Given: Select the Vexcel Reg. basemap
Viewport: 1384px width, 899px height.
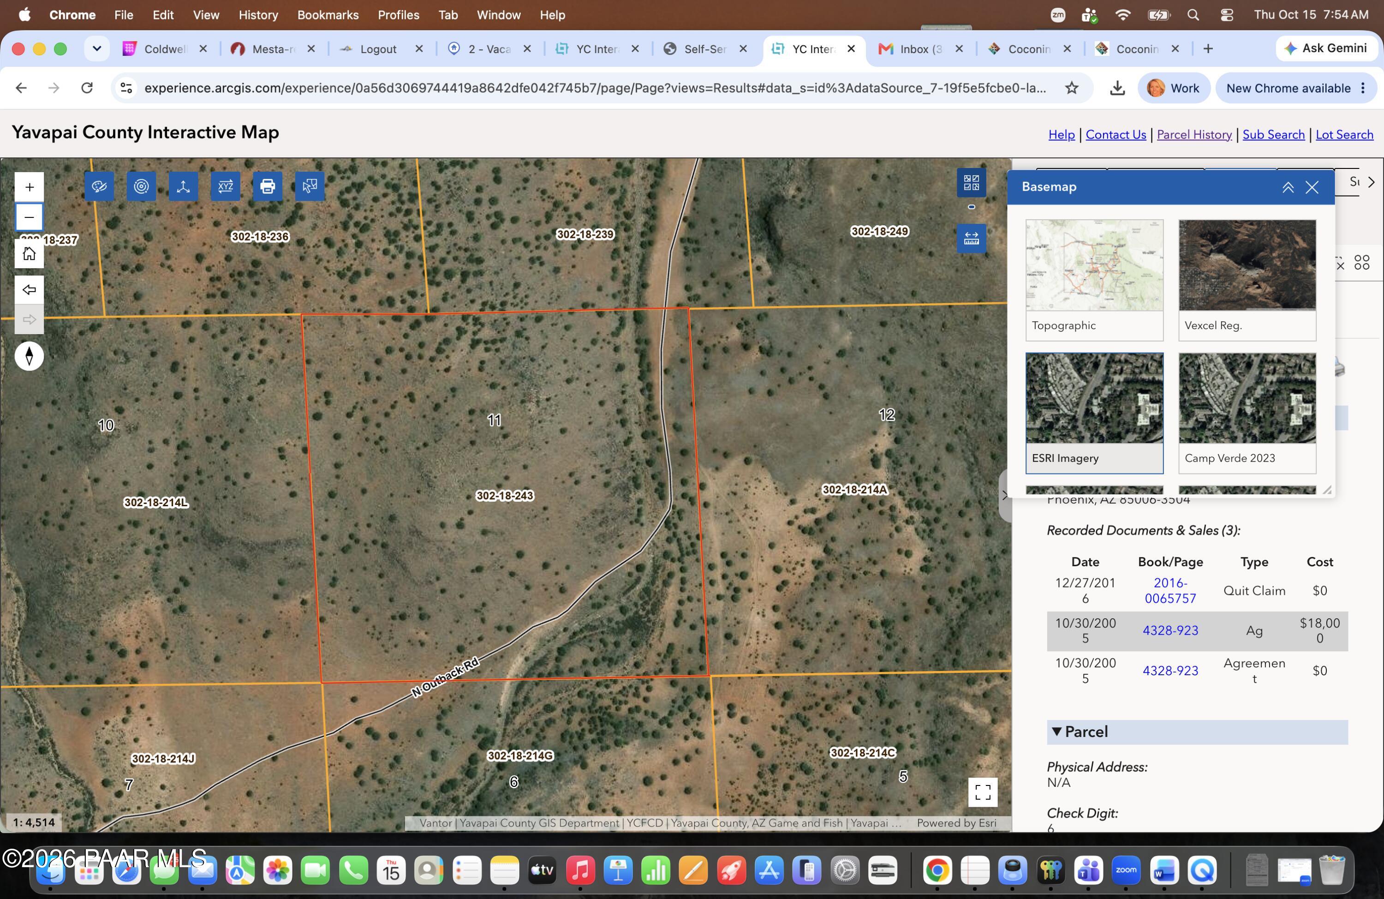Looking at the screenshot, I should (1247, 280).
